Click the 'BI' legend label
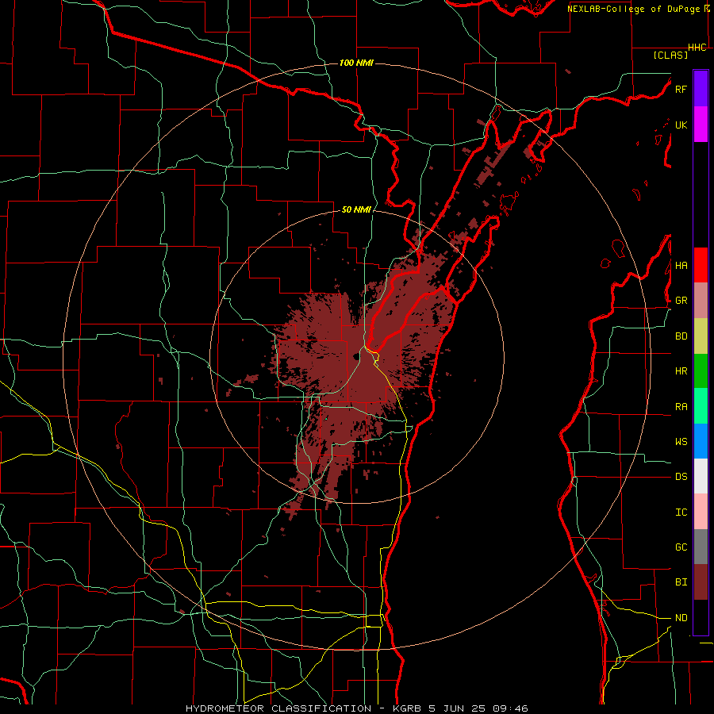714x714 pixels. click(x=681, y=582)
